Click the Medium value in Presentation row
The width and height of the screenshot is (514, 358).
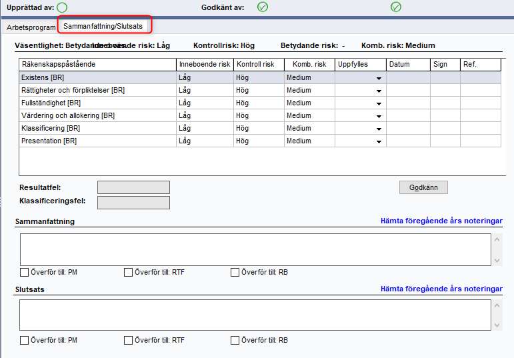click(299, 141)
